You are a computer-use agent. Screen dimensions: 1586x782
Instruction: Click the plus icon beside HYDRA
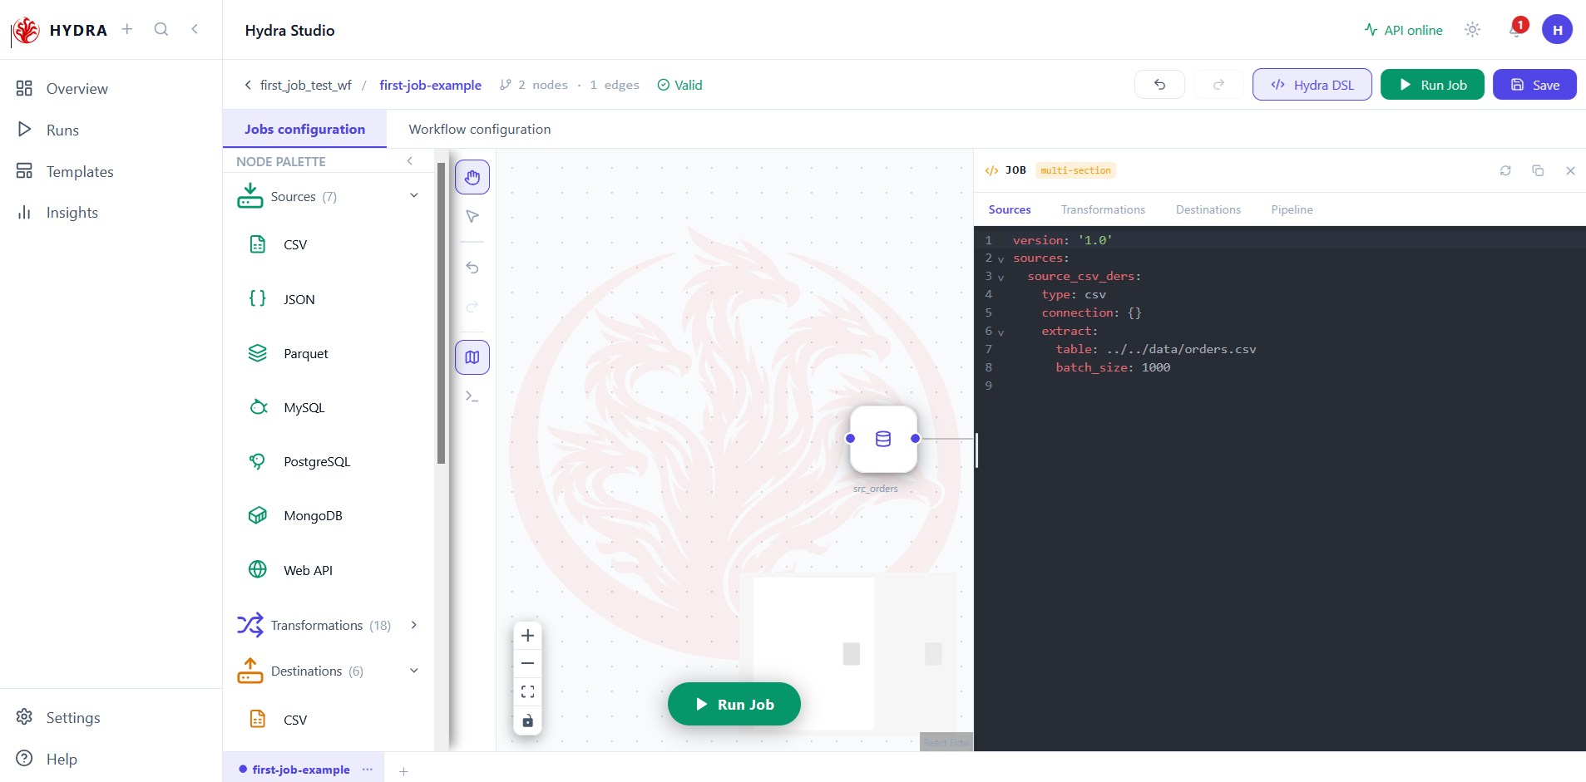click(x=127, y=29)
